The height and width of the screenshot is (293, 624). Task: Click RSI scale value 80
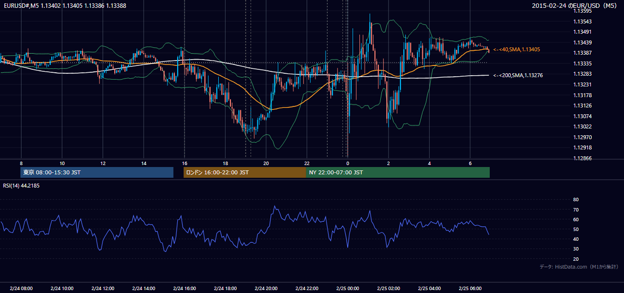[x=576, y=200]
